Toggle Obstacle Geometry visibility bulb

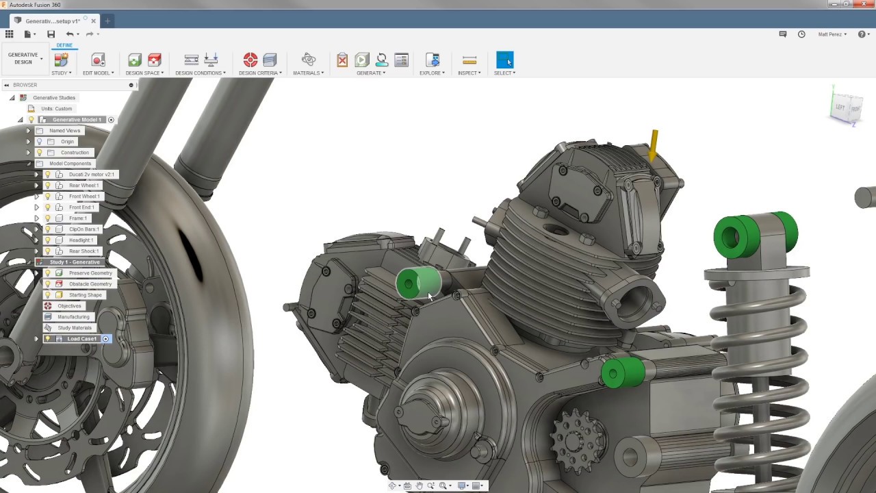[48, 284]
